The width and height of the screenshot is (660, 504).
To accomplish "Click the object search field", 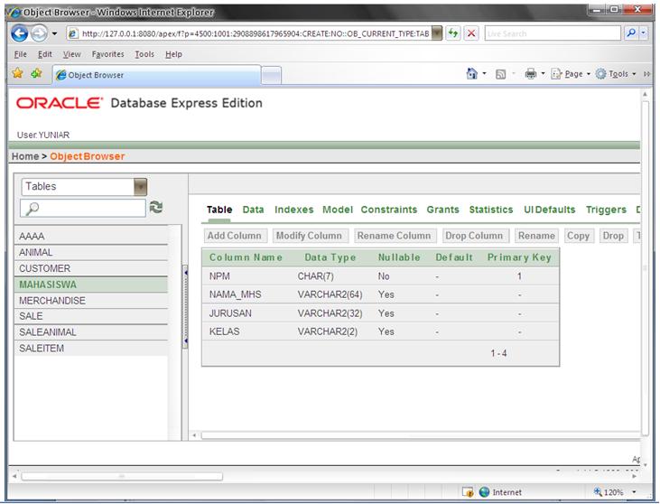I will tap(83, 208).
